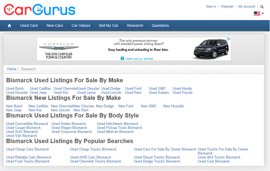270x171 pixels.
Task: Select the Used Chrysler link
Action: tap(89, 88)
